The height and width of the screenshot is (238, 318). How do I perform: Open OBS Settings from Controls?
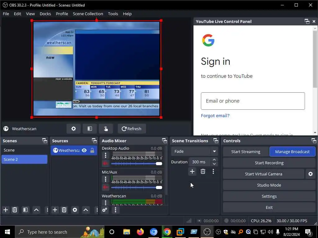point(269,196)
